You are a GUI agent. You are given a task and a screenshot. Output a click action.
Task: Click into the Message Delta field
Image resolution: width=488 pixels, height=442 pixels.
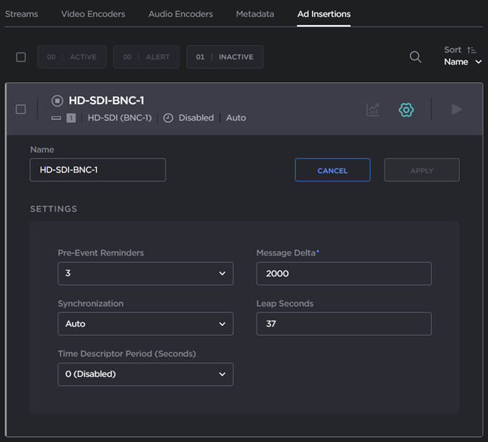point(343,273)
